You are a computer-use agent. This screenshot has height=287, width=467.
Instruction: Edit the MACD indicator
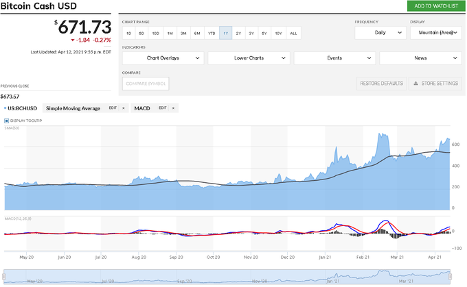(163, 108)
